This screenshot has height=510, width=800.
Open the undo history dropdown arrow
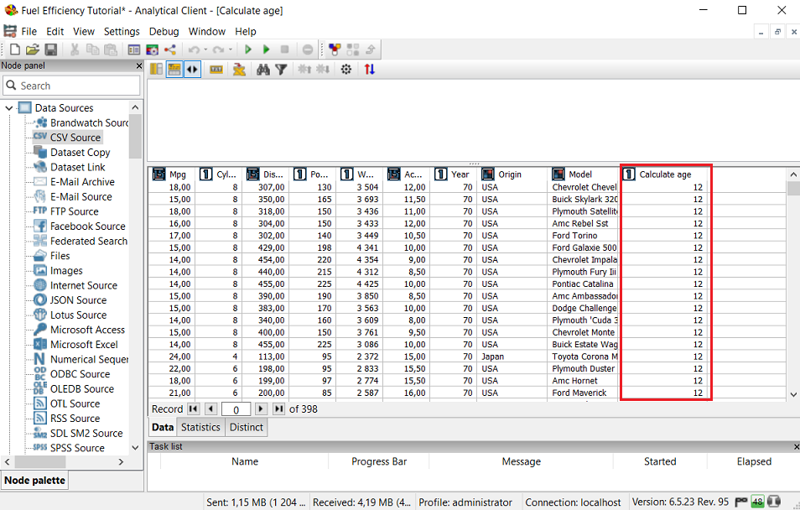[x=206, y=50]
